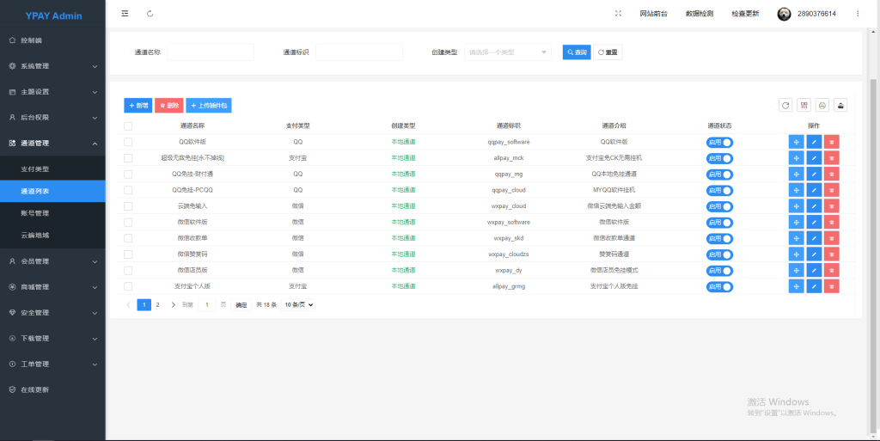Screen dimensions: 880x441
Task: Check the box for QQ软件版 row
Action: pyautogui.click(x=128, y=142)
